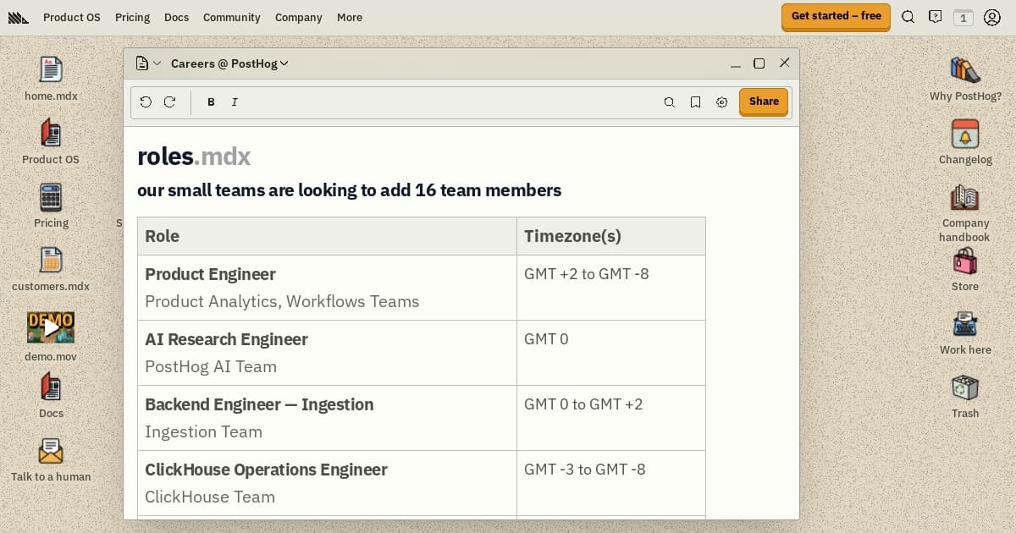Open the Company handbook icon
The image size is (1016, 533).
click(x=965, y=196)
